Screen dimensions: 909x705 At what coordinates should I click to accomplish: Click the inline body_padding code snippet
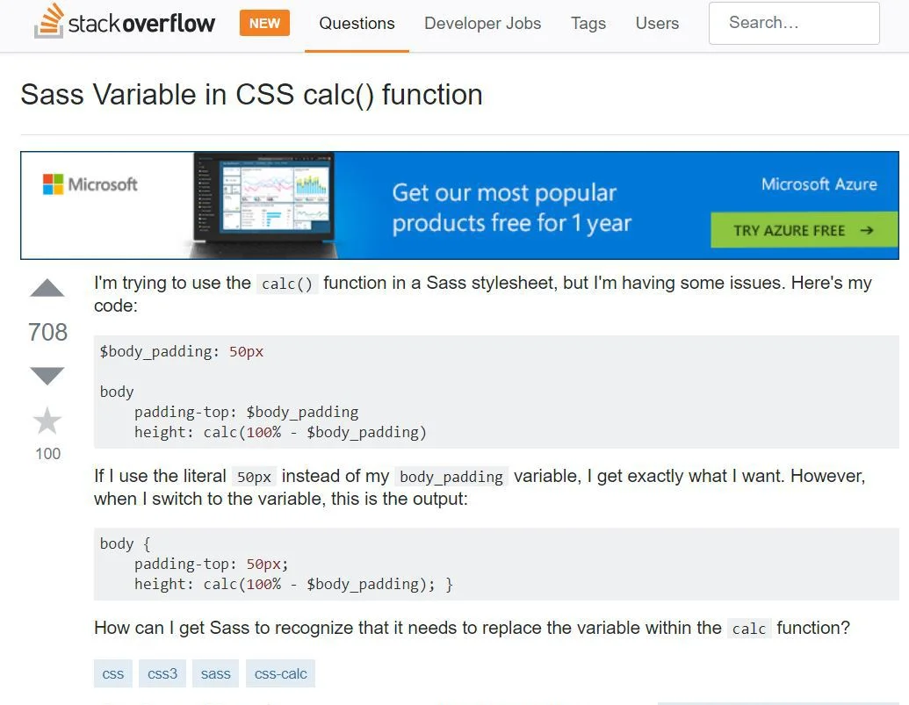click(451, 477)
